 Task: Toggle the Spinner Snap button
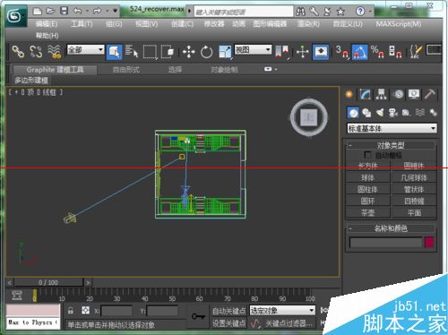(395, 52)
